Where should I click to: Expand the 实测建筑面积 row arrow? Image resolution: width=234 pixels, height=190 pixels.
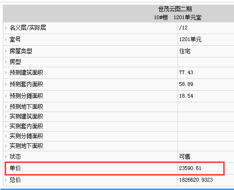(6, 117)
